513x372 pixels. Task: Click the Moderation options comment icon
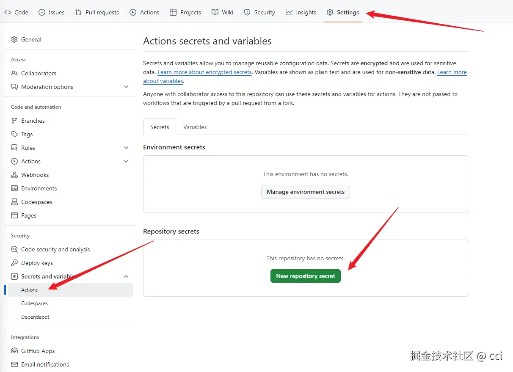[x=14, y=87]
